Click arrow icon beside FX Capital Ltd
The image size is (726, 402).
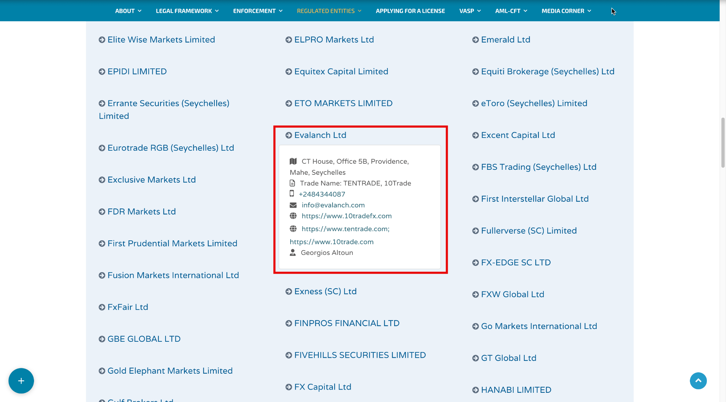[x=289, y=387]
